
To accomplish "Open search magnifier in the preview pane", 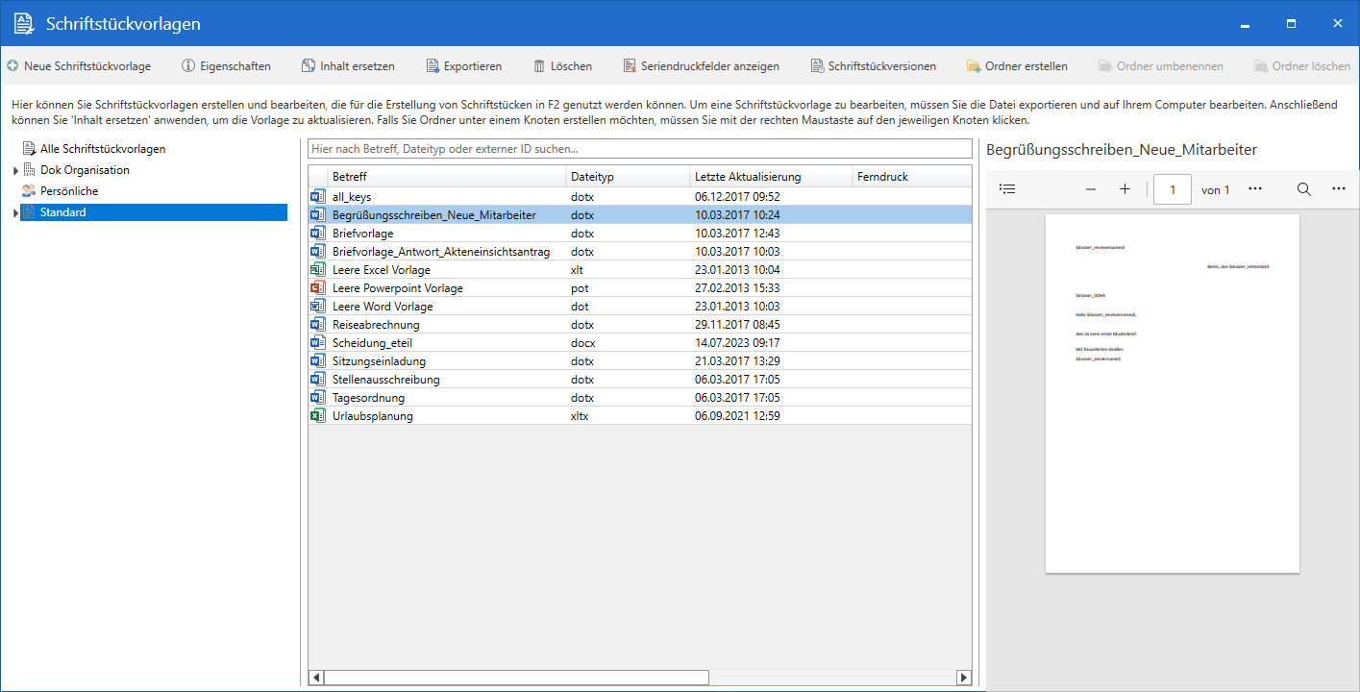I will (x=1303, y=189).
